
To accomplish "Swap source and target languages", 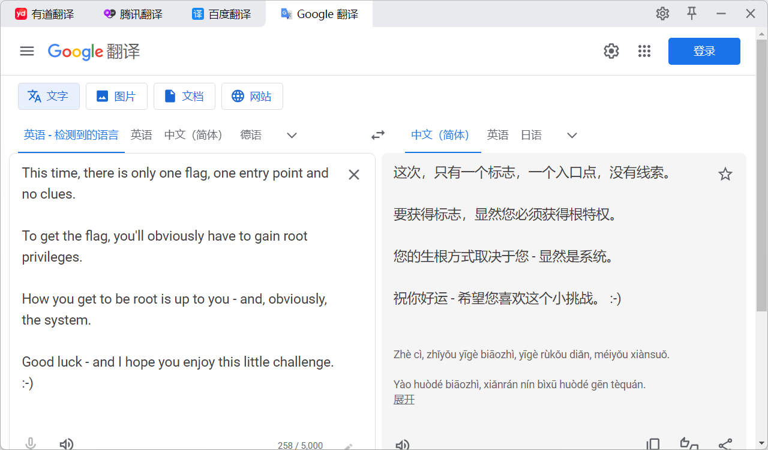I will (378, 135).
